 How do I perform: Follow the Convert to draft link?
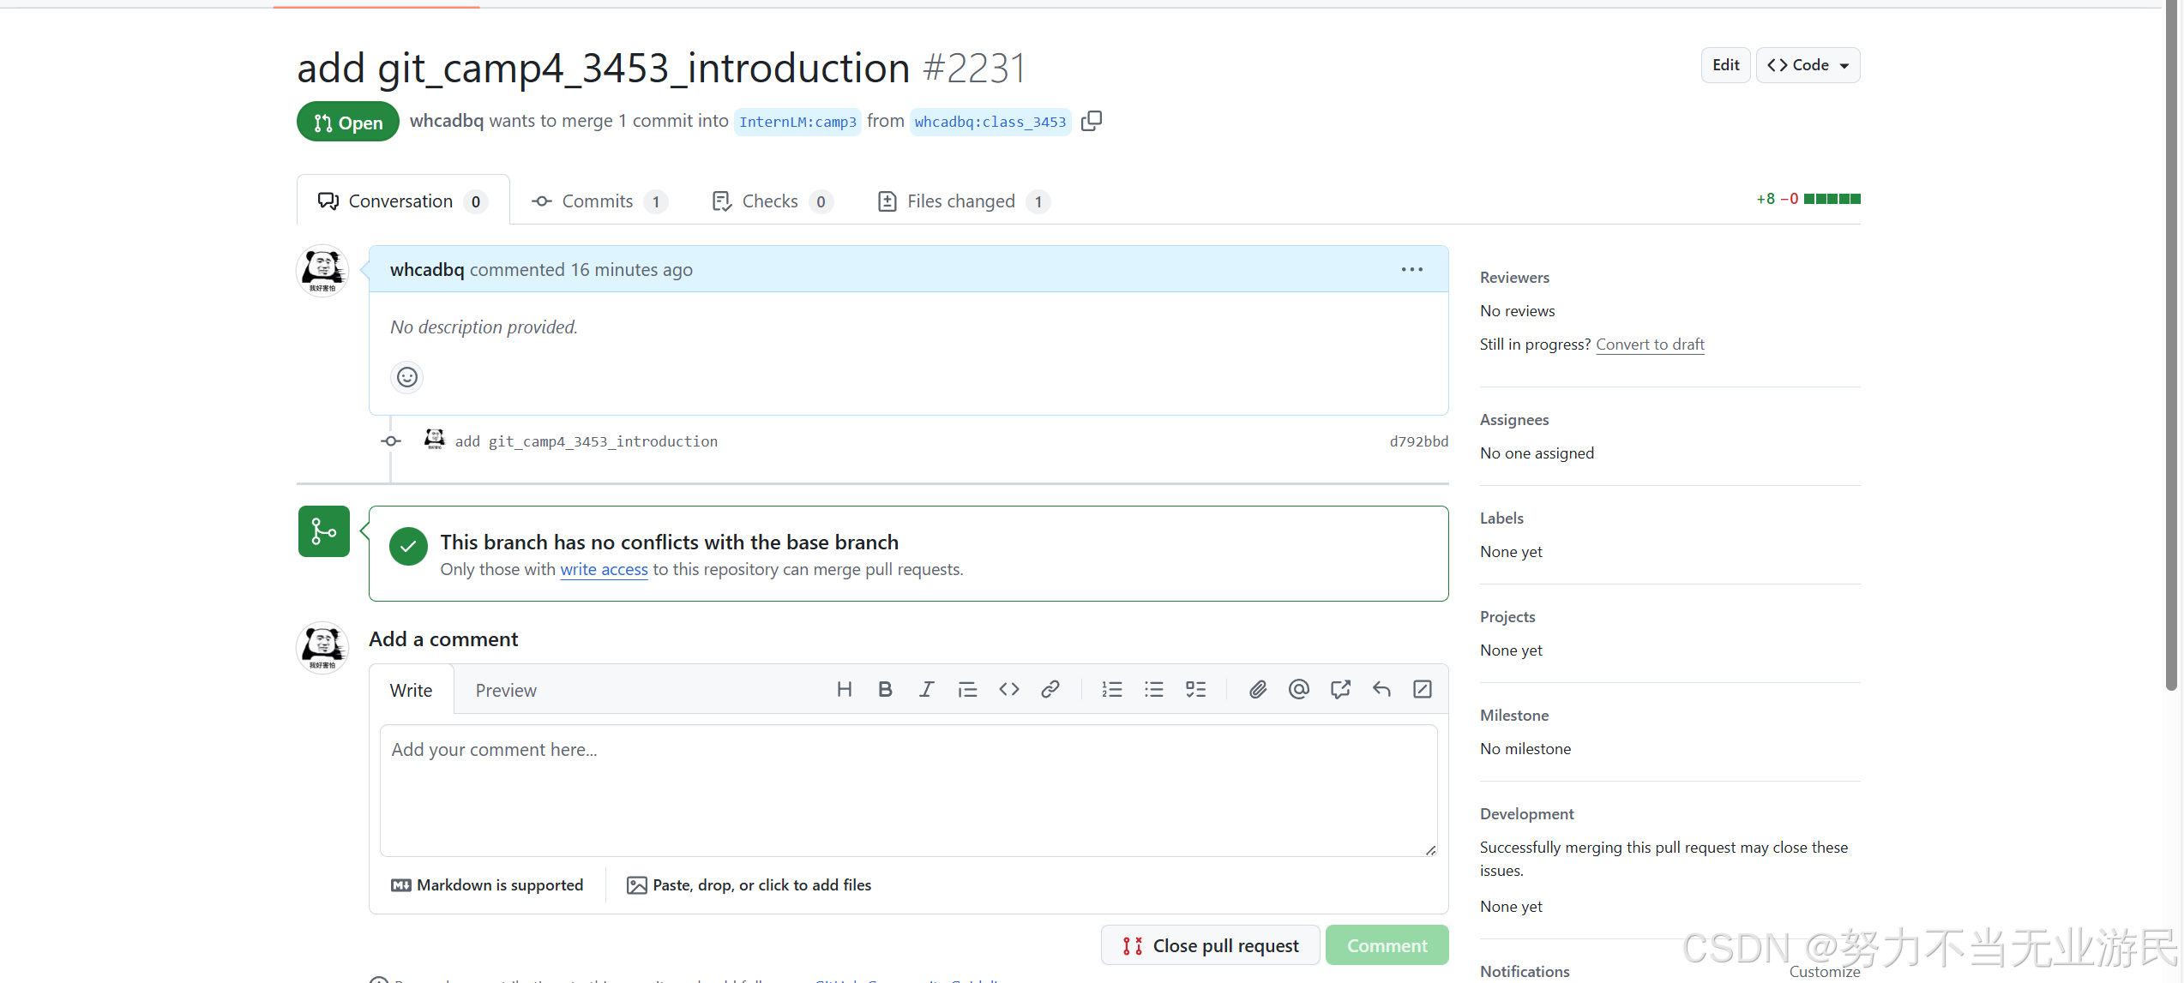(x=1649, y=344)
